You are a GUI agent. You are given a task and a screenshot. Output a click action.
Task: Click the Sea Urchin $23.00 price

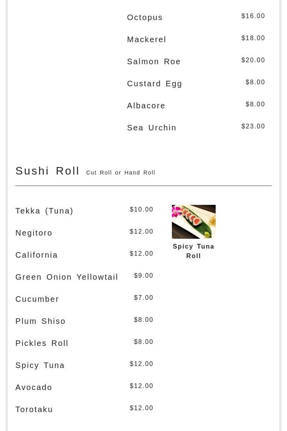pyautogui.click(x=253, y=126)
